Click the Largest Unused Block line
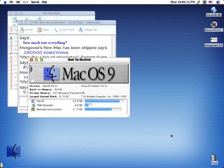This screenshot has width=224, height=168. tap(49, 97)
